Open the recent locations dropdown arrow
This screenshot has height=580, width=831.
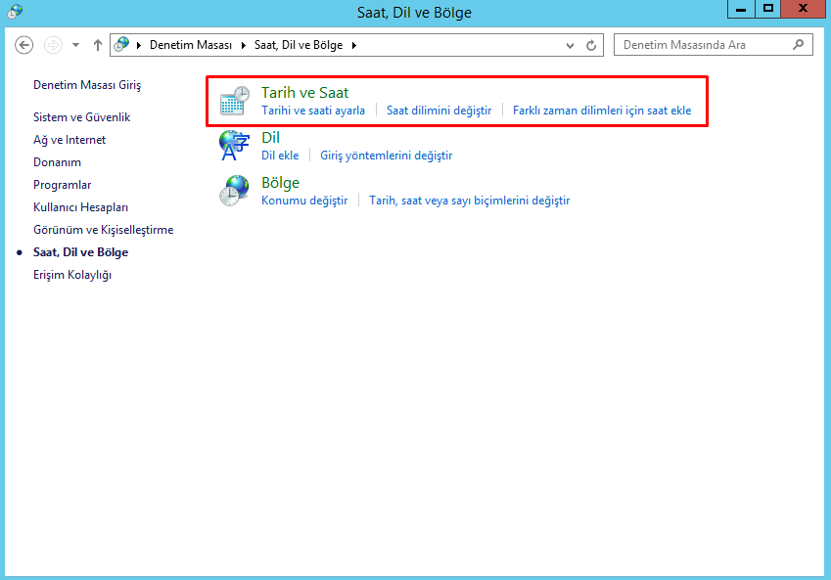(75, 45)
